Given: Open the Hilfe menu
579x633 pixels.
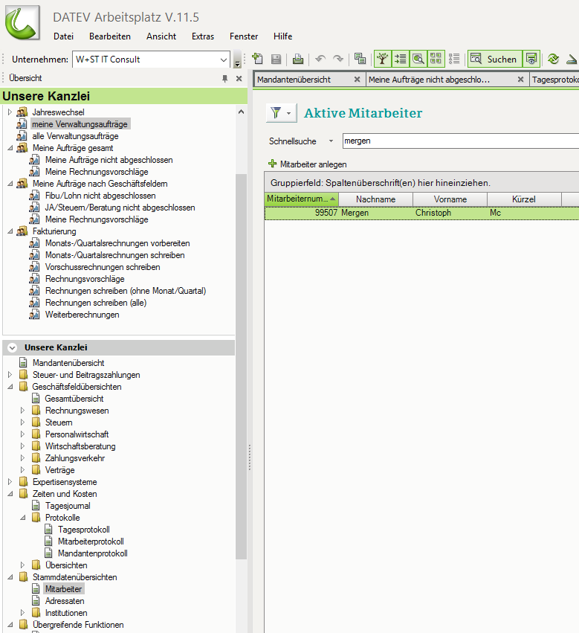Looking at the screenshot, I should click(283, 36).
